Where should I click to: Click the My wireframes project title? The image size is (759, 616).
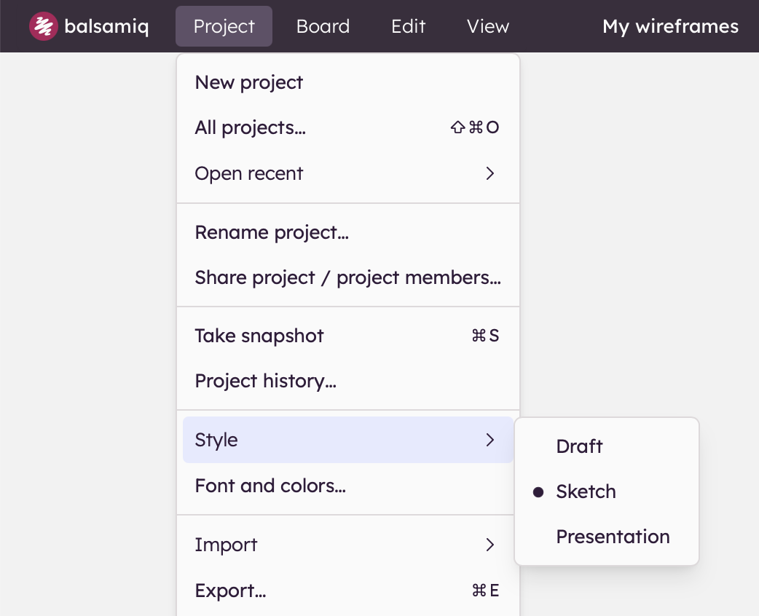(x=670, y=26)
